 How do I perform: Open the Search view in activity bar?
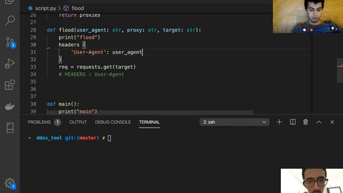10,20
